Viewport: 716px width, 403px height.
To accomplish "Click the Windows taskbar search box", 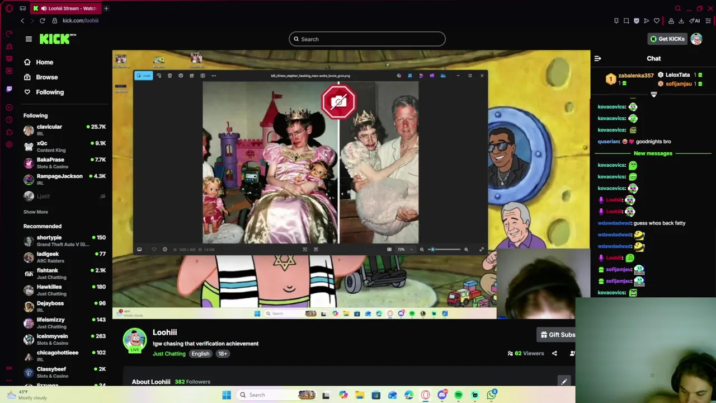I will [276, 395].
